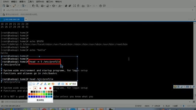Cancel the screenshot with the X icon
Screen dimensions: 196x110
[x=67, y=84]
